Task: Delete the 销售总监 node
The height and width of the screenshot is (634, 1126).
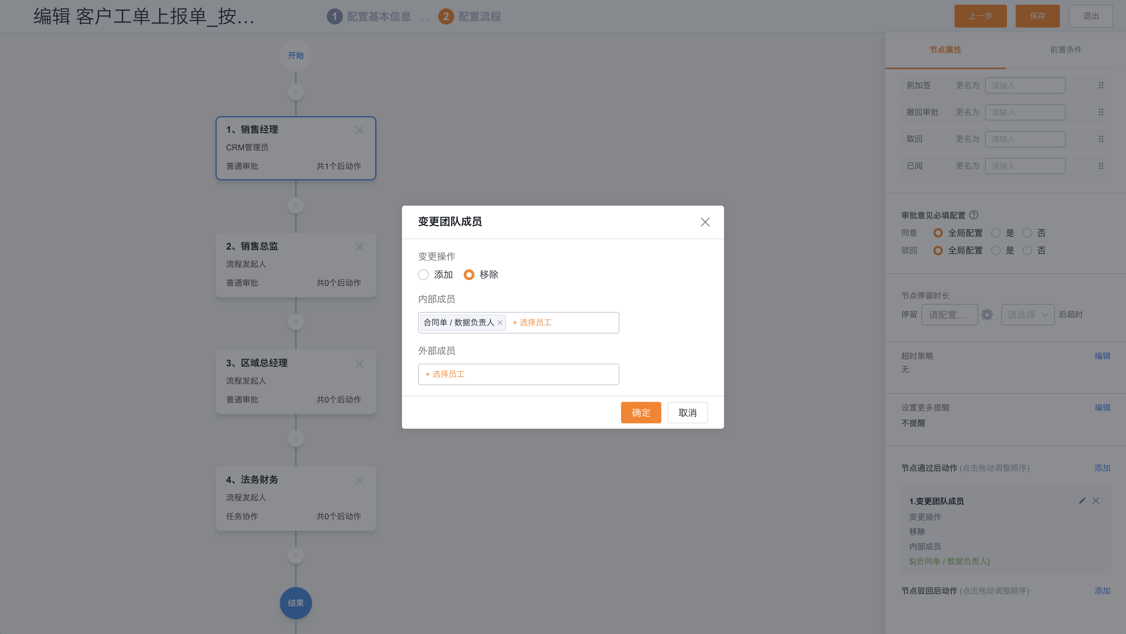Action: [359, 247]
